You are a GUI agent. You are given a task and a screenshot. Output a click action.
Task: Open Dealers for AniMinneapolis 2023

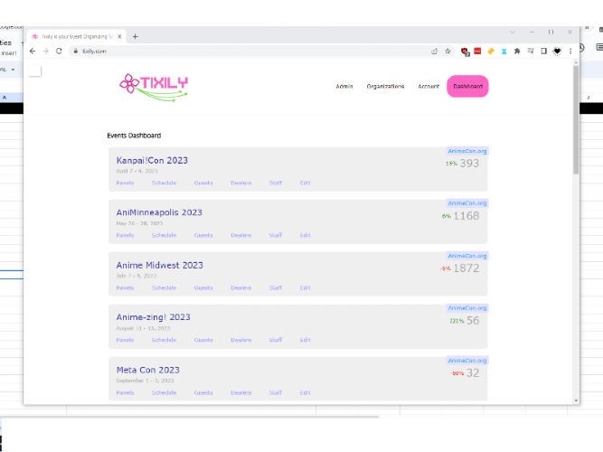tap(241, 235)
